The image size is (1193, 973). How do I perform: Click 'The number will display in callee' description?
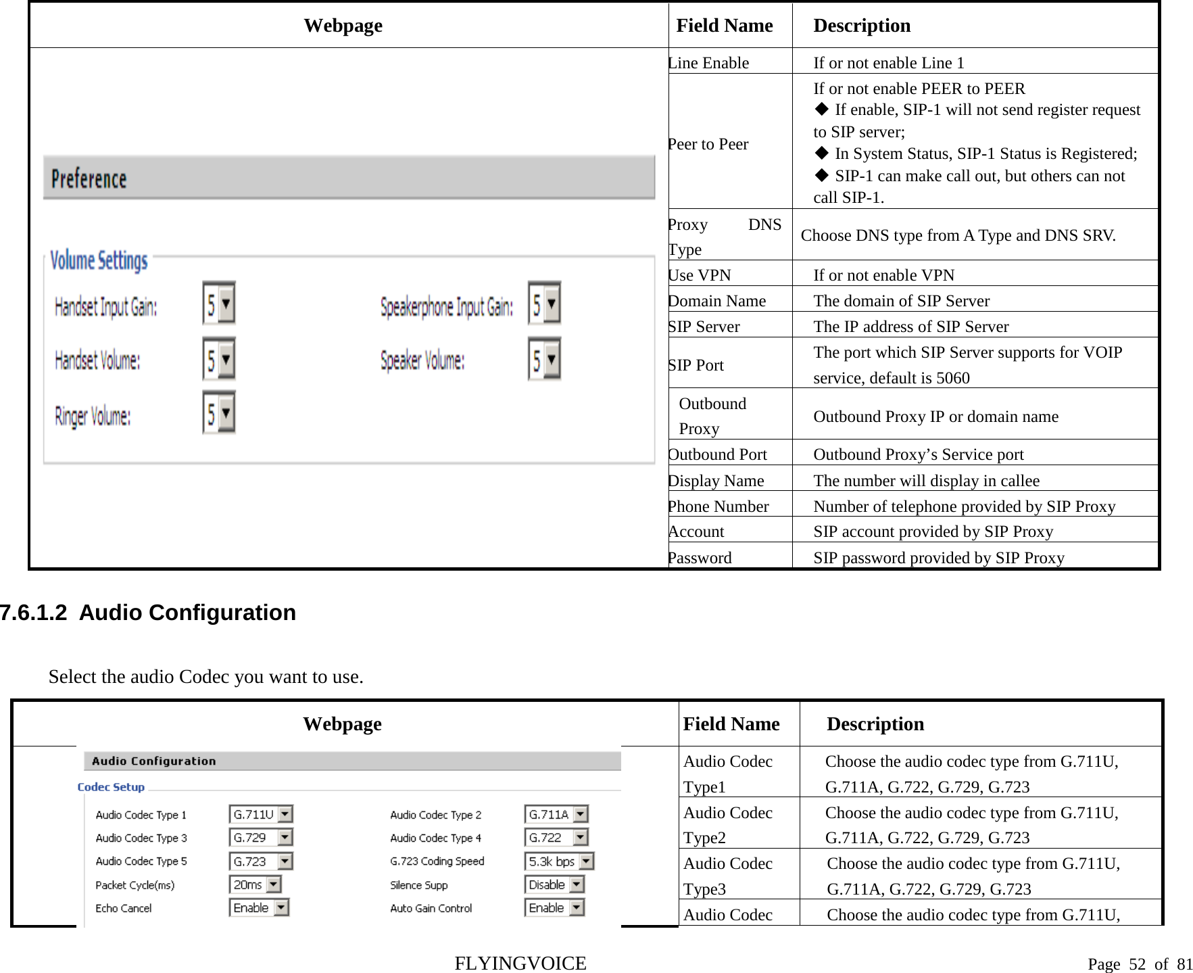927,480
